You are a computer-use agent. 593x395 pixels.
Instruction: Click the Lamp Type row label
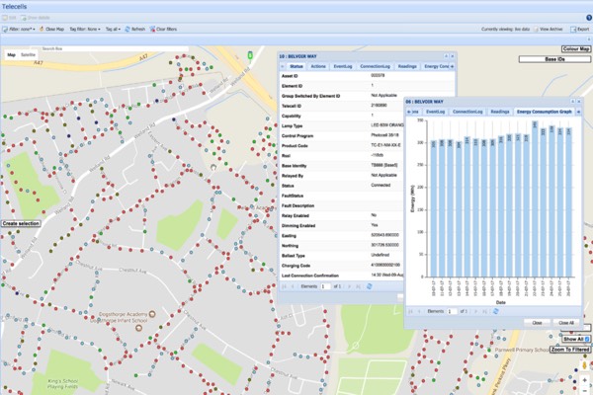pyautogui.click(x=292, y=125)
